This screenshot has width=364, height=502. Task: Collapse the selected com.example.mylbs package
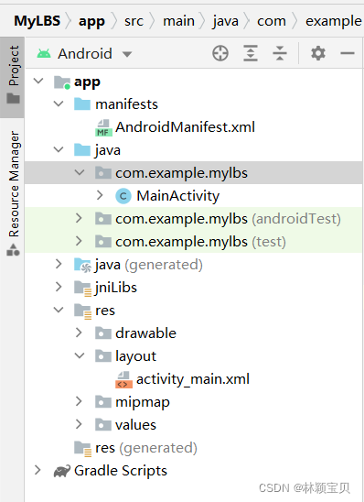tap(80, 172)
